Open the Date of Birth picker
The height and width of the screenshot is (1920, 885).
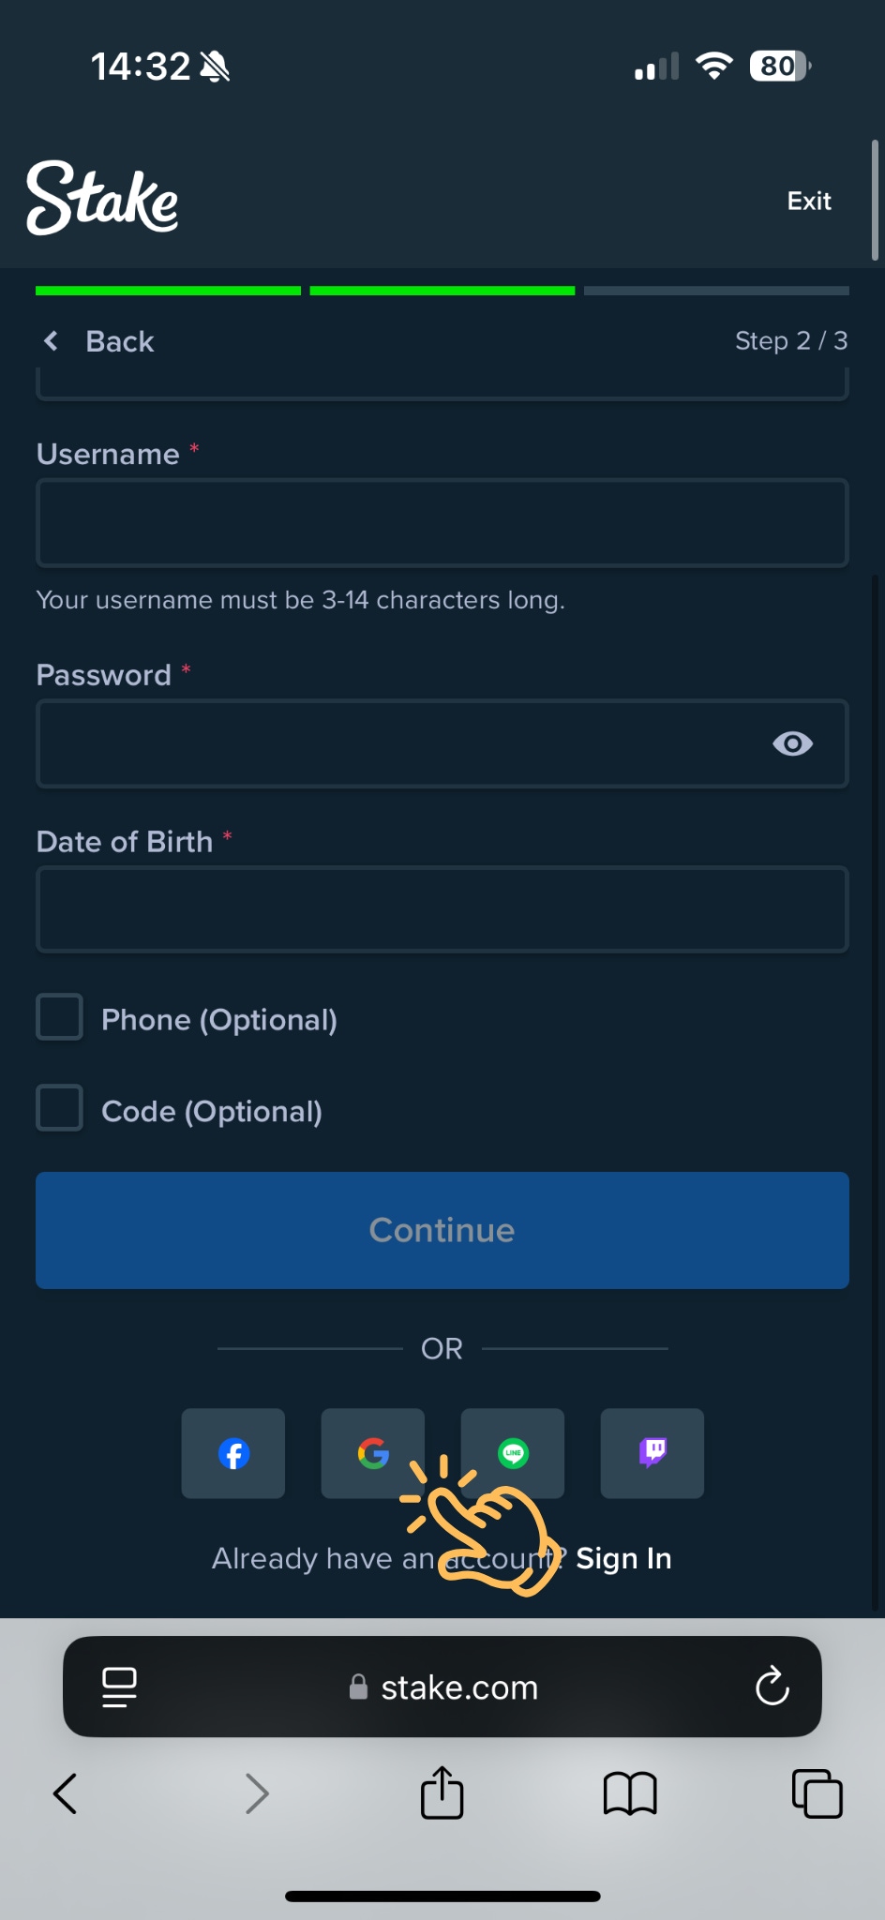(442, 908)
